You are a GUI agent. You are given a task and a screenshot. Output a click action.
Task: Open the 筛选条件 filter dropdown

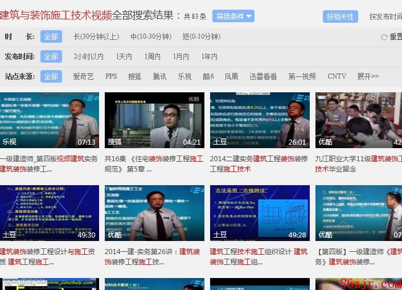point(233,16)
